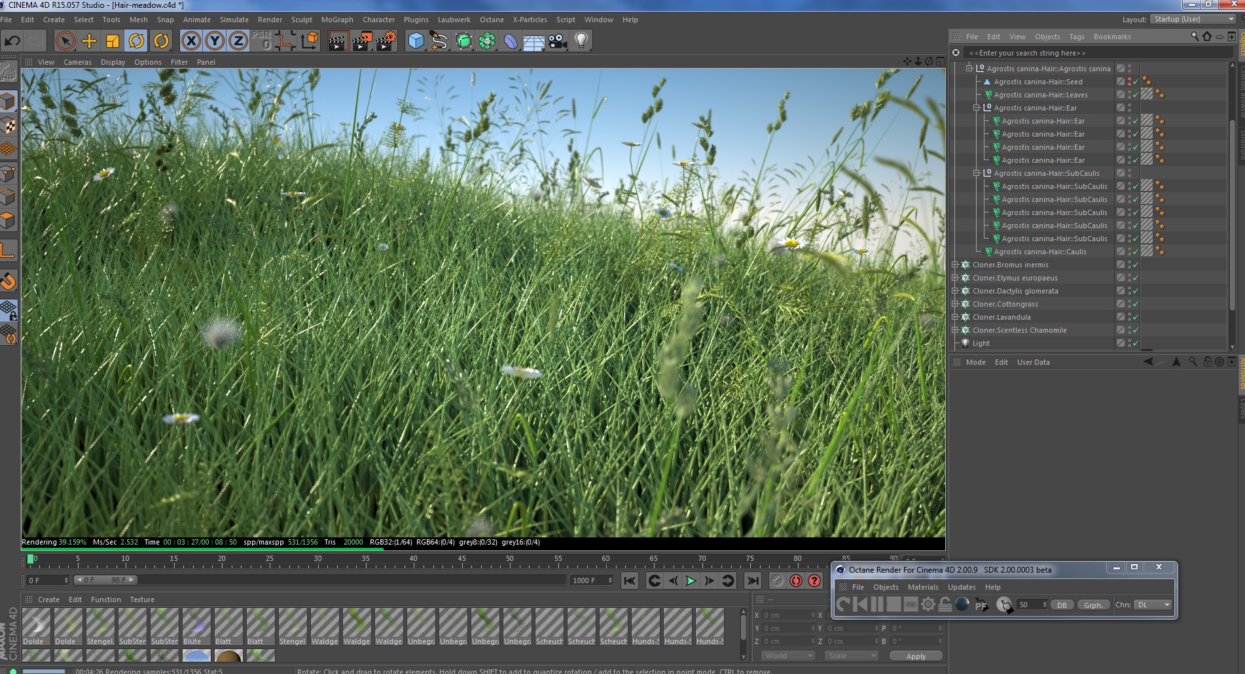Open the Layout dropdown showing Startup (User)
This screenshot has width=1245, height=674.
tap(1193, 19)
